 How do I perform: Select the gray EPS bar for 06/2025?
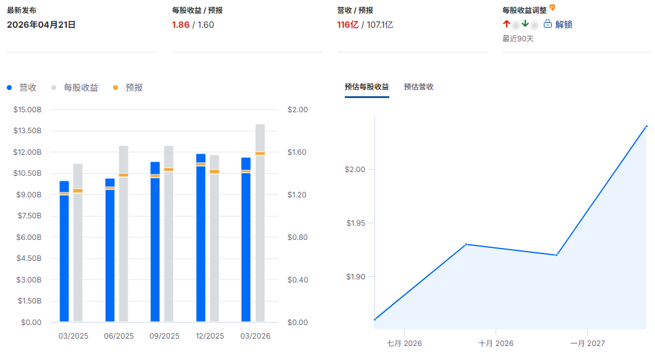click(x=123, y=234)
